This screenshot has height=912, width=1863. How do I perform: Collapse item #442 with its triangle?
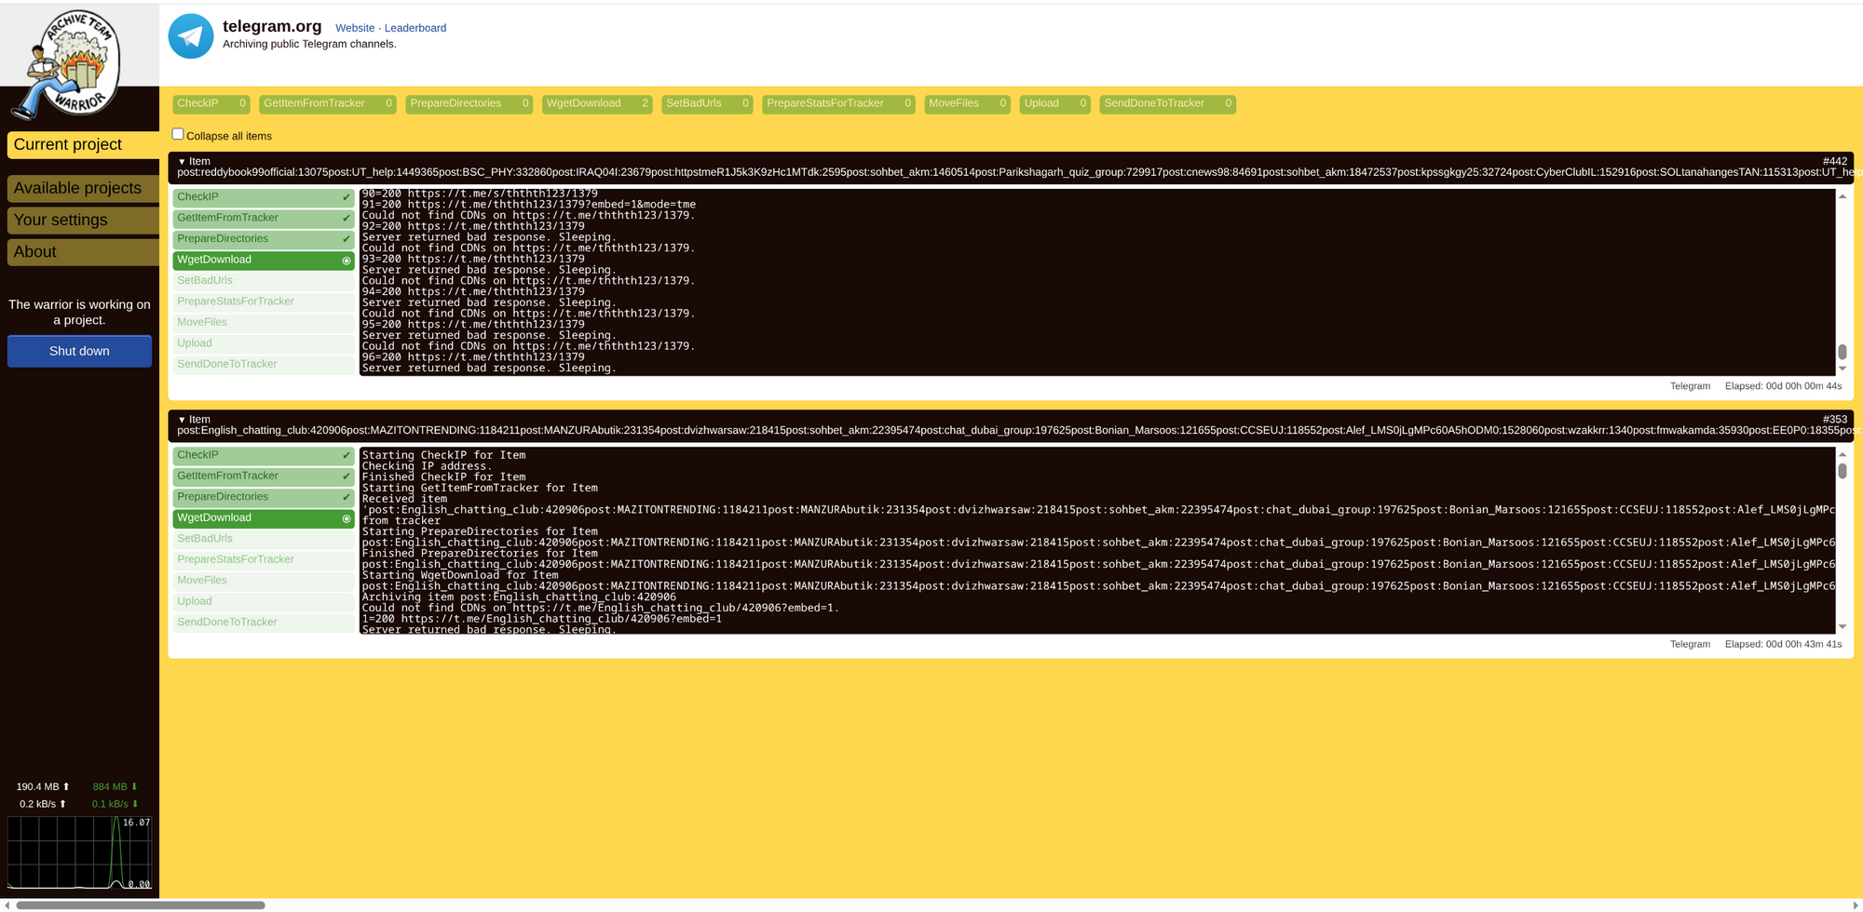pyautogui.click(x=182, y=162)
